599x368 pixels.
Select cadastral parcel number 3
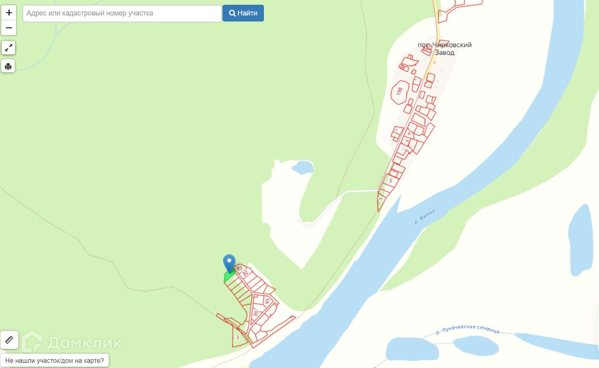click(x=237, y=337)
